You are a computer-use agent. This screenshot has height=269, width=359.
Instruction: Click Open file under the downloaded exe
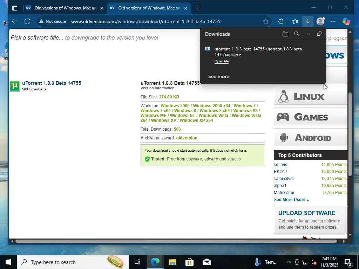pos(222,61)
